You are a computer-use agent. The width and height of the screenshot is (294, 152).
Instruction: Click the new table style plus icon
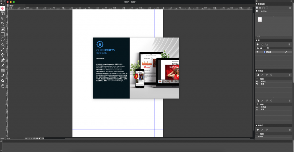coord(258,130)
